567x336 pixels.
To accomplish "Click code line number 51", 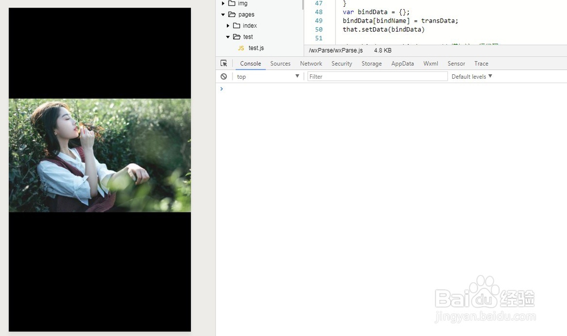I will tap(319, 38).
